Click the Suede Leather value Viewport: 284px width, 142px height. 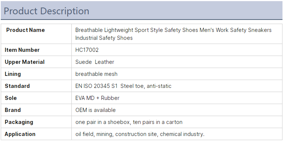[95, 62]
